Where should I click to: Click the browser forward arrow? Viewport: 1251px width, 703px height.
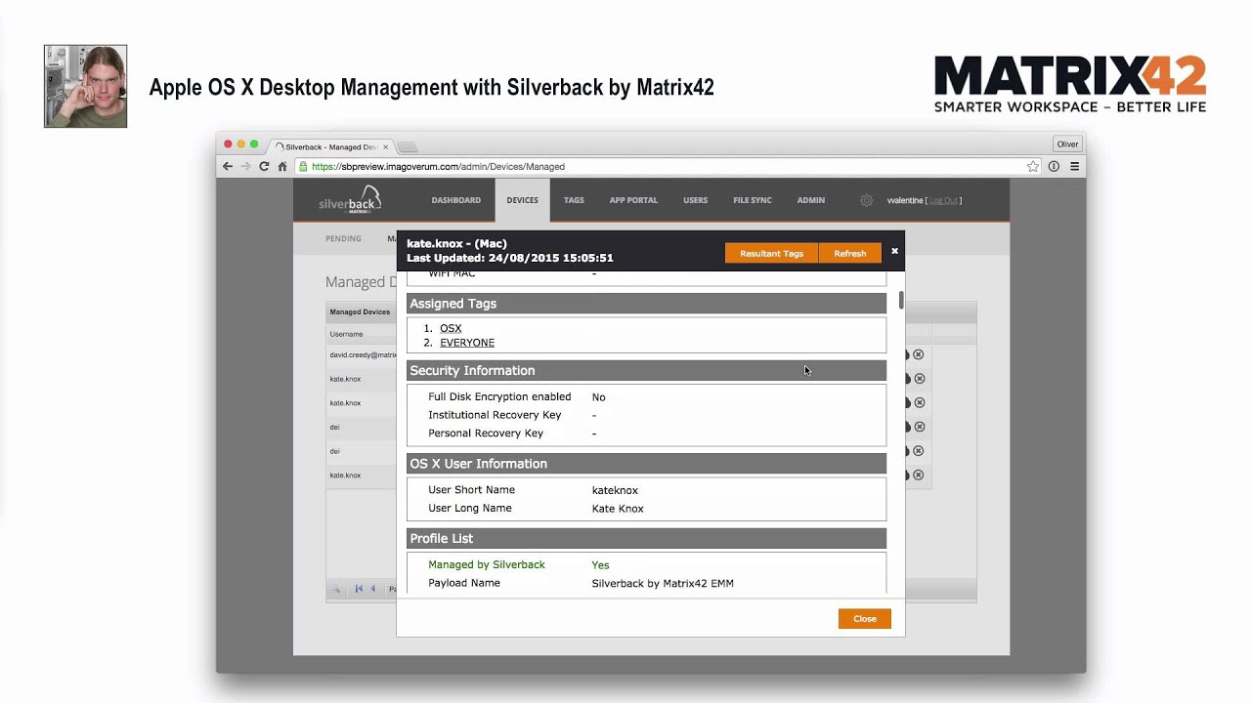click(245, 167)
